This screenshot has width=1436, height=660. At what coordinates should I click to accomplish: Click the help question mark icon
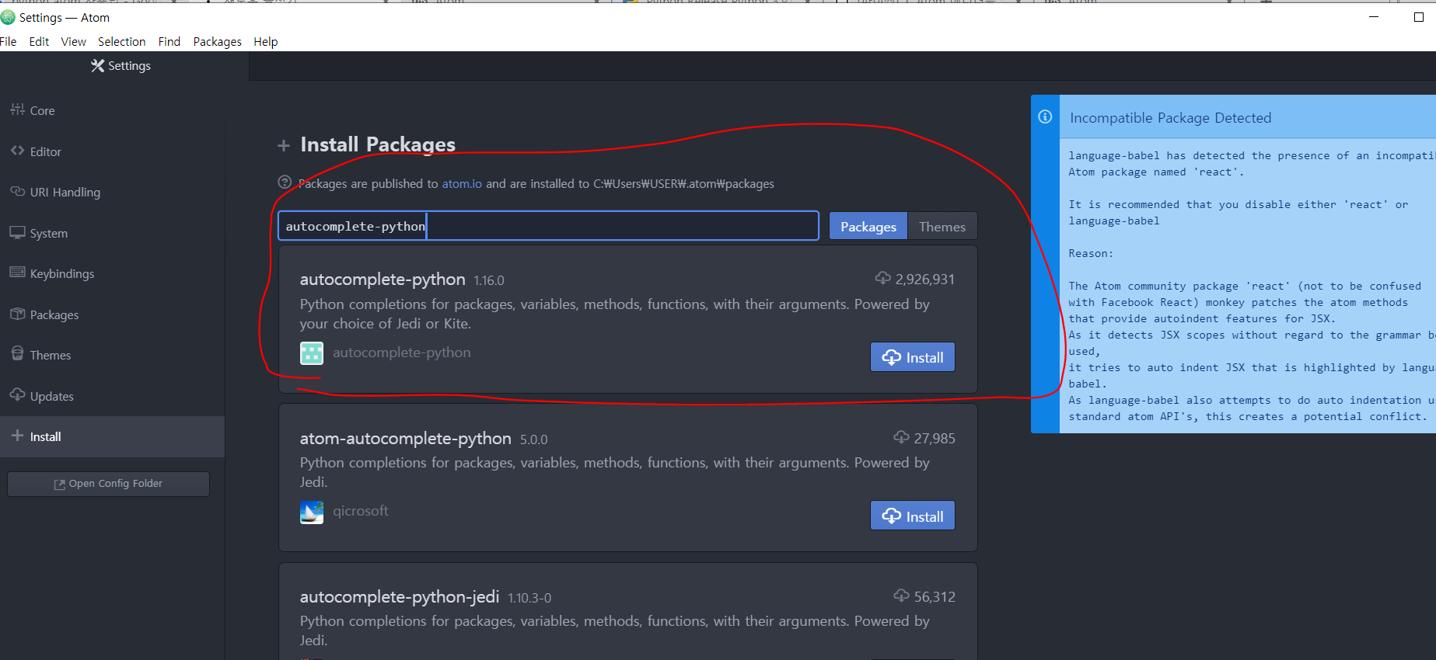285,182
